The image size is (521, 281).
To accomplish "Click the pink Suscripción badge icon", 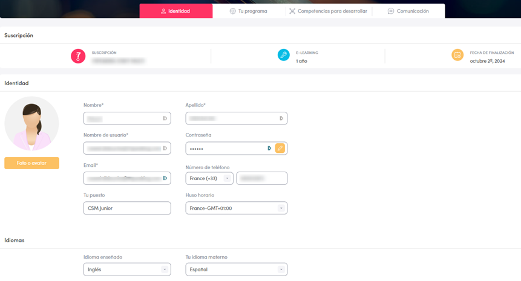I will [x=78, y=56].
